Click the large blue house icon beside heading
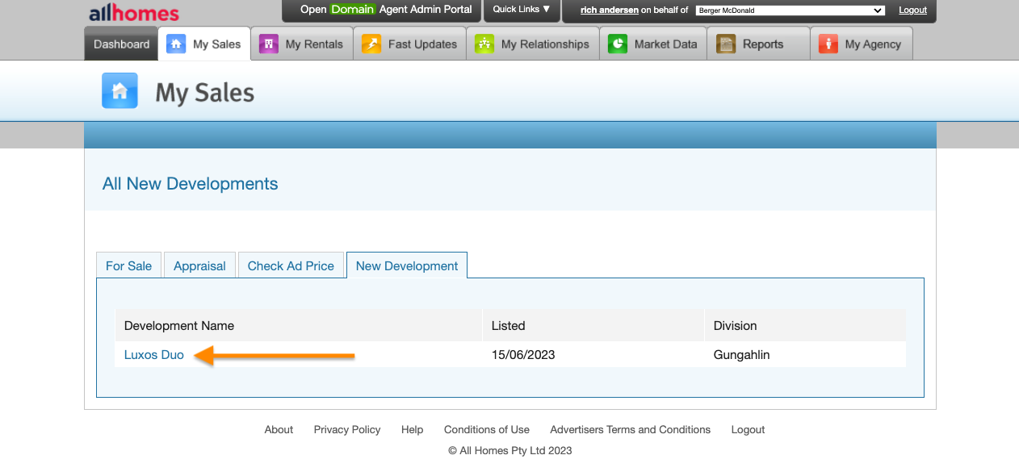 coord(120,91)
